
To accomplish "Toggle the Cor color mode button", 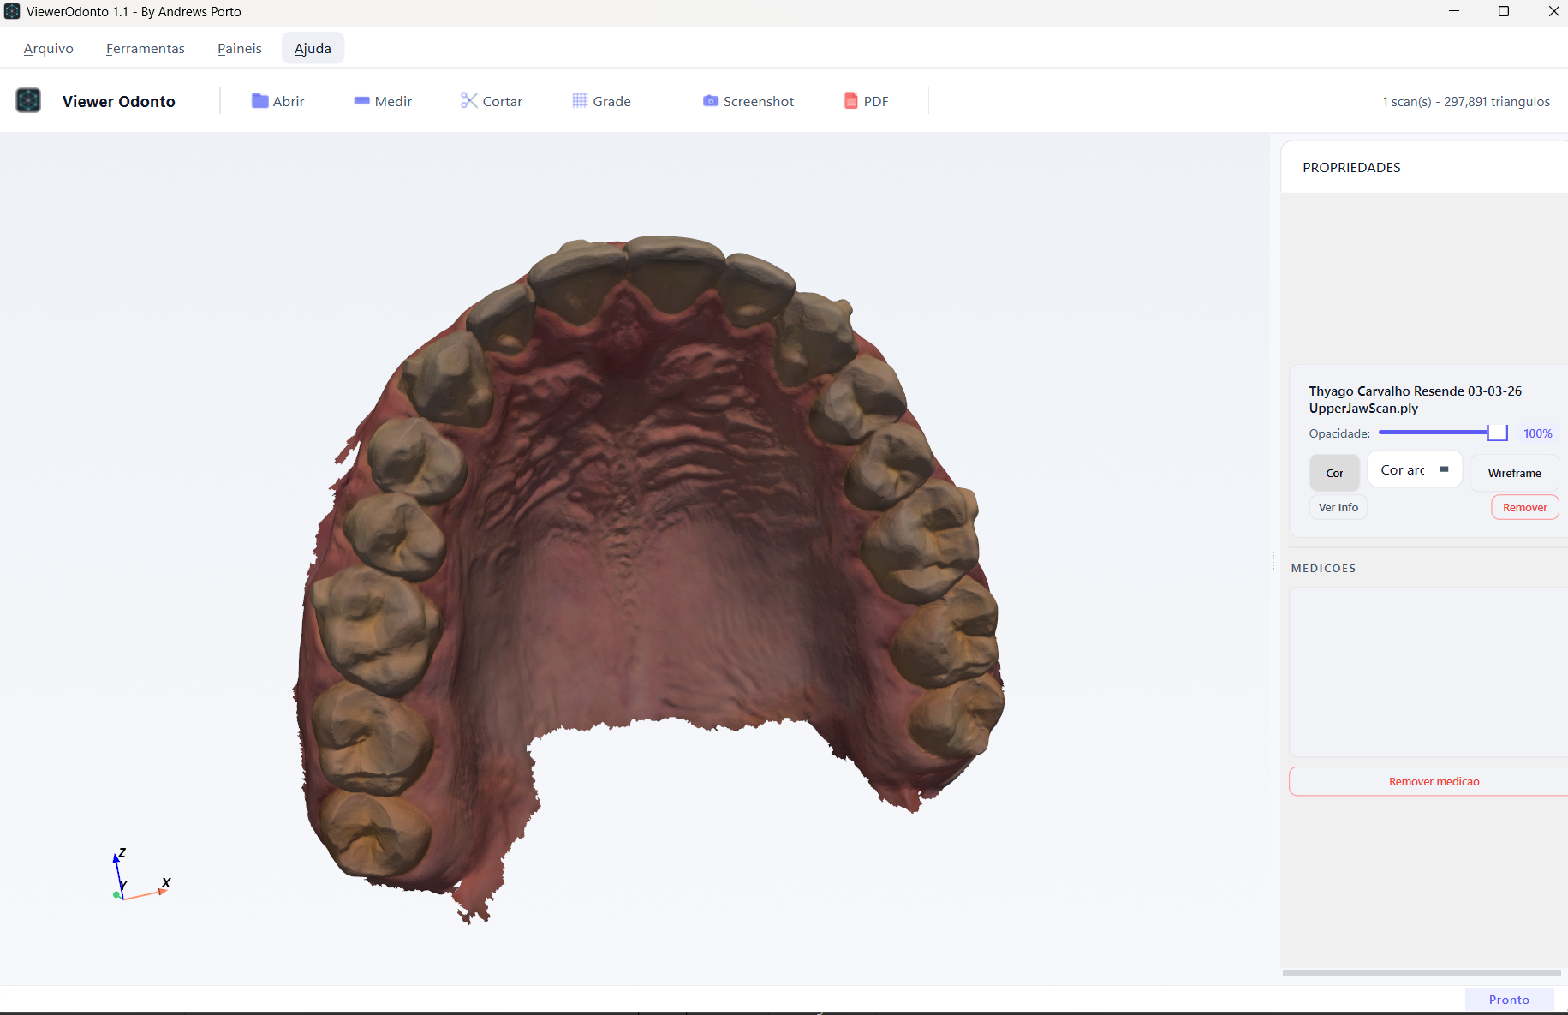I will coord(1334,473).
